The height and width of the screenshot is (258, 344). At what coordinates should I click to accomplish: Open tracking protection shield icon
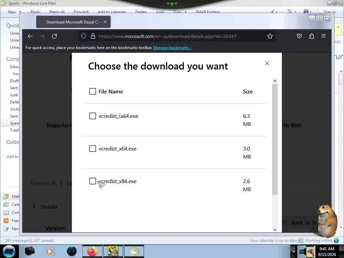[x=84, y=36]
